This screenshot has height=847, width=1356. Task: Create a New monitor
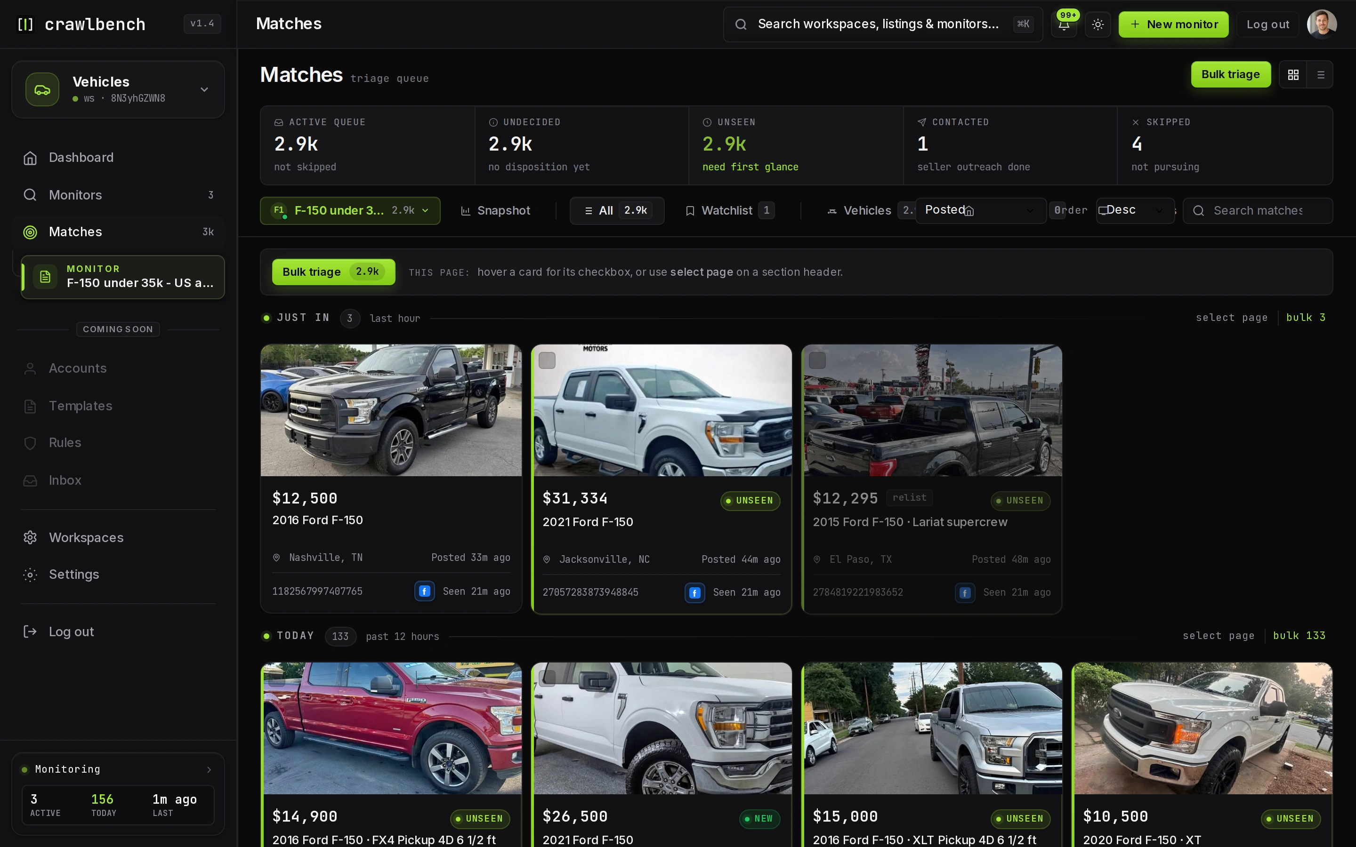click(1173, 24)
